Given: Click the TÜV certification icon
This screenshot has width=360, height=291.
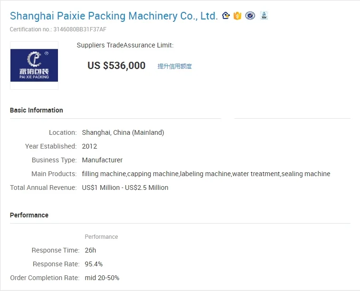Looking at the screenshot, I should click(x=264, y=16).
